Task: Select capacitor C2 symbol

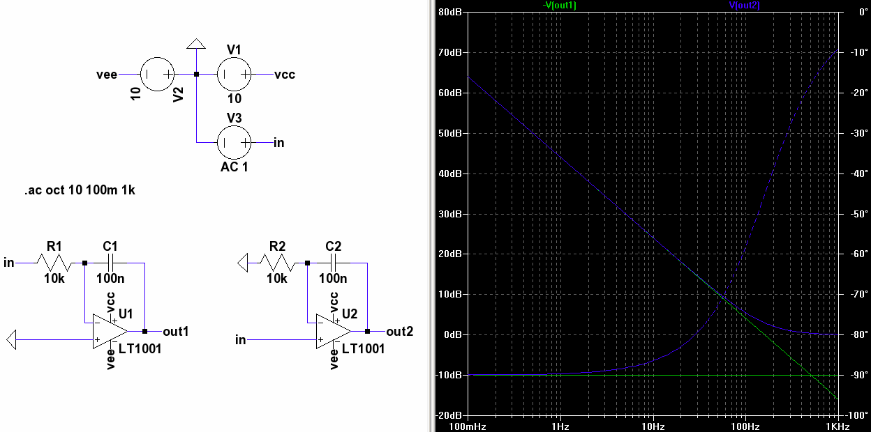Action: pos(334,263)
